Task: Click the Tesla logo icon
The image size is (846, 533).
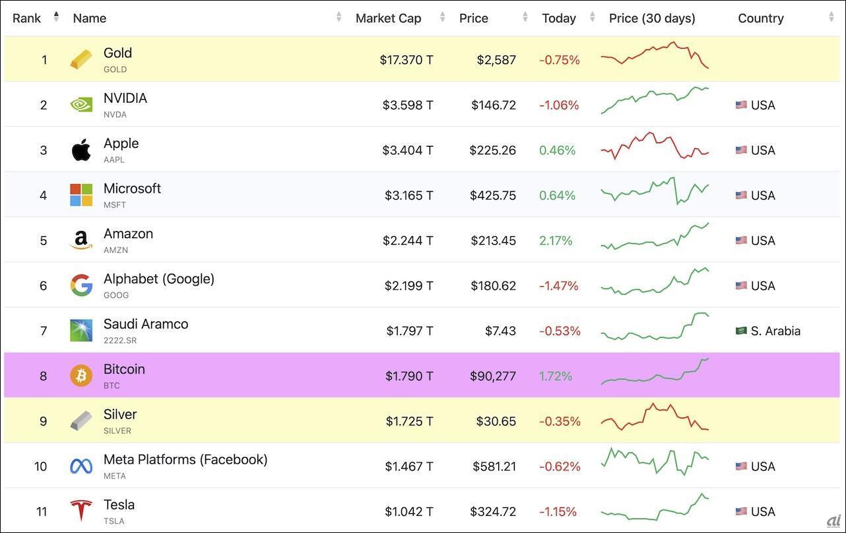Action: [x=82, y=511]
